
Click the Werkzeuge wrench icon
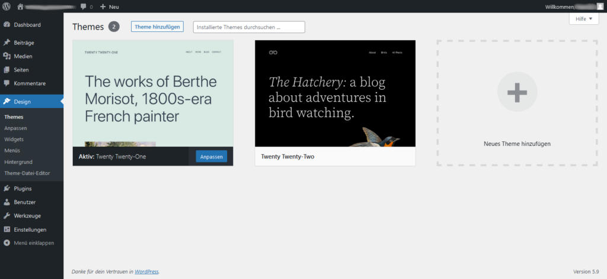click(x=7, y=216)
